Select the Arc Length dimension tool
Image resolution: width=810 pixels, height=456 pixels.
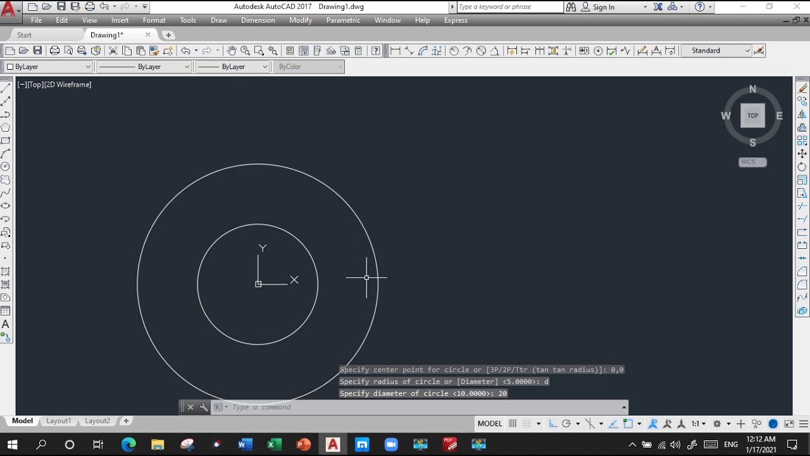(423, 51)
